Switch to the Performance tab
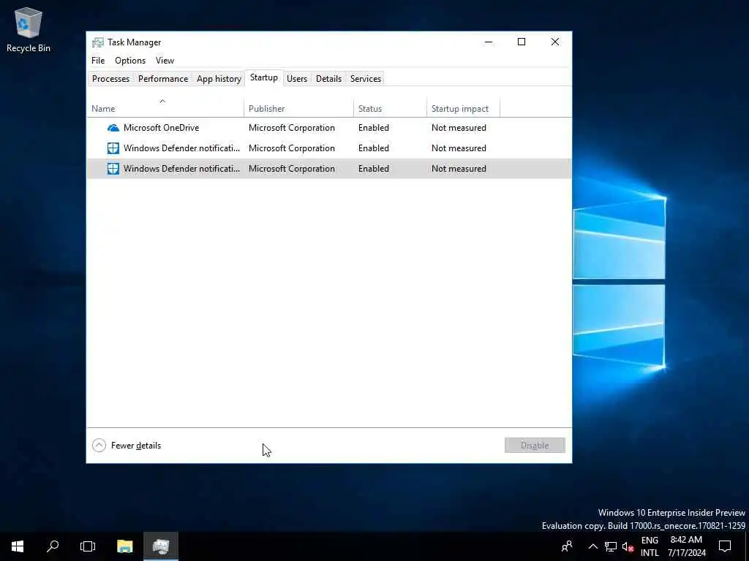Screen dimensions: 749x561 click(x=163, y=79)
